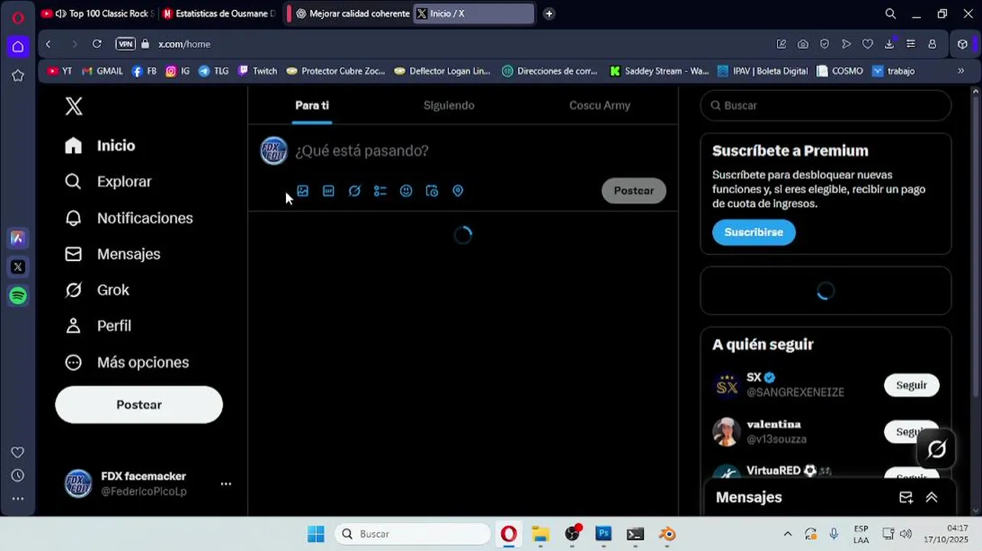The width and height of the screenshot is (982, 551).
Task: Add a GIF to the post
Action: point(329,191)
